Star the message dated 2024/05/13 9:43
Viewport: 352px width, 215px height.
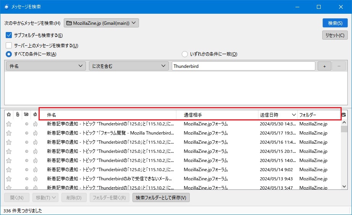9,179
